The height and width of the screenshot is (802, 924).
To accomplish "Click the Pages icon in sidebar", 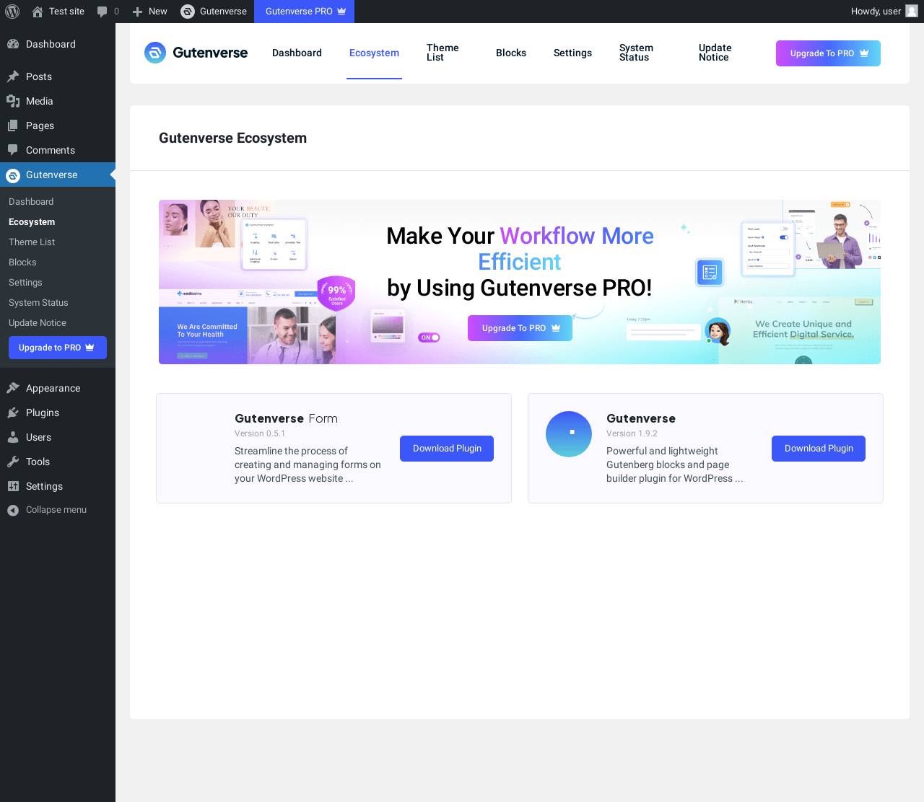I will 13,125.
